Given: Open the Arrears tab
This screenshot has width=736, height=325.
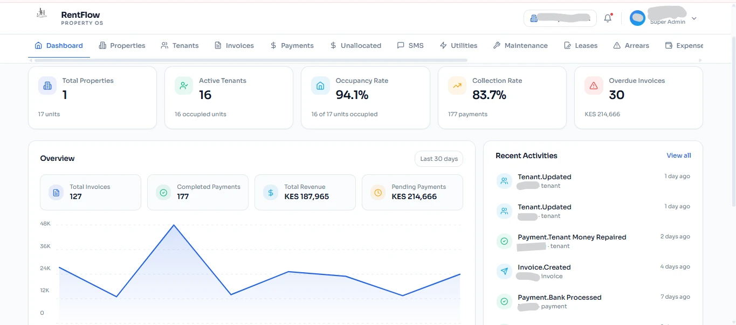Looking at the screenshot, I should click(631, 46).
